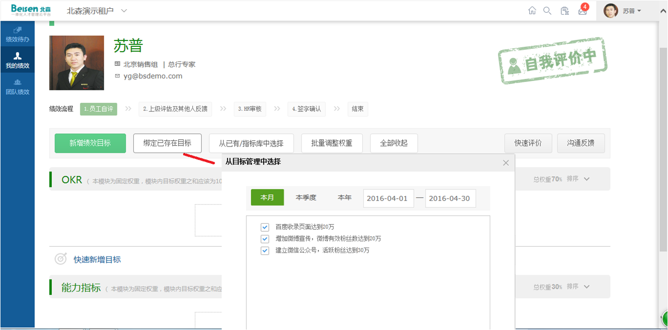The height and width of the screenshot is (330, 668).
Task: Uncheck 百度收录页面达到20万 checkbox
Action: tap(265, 227)
